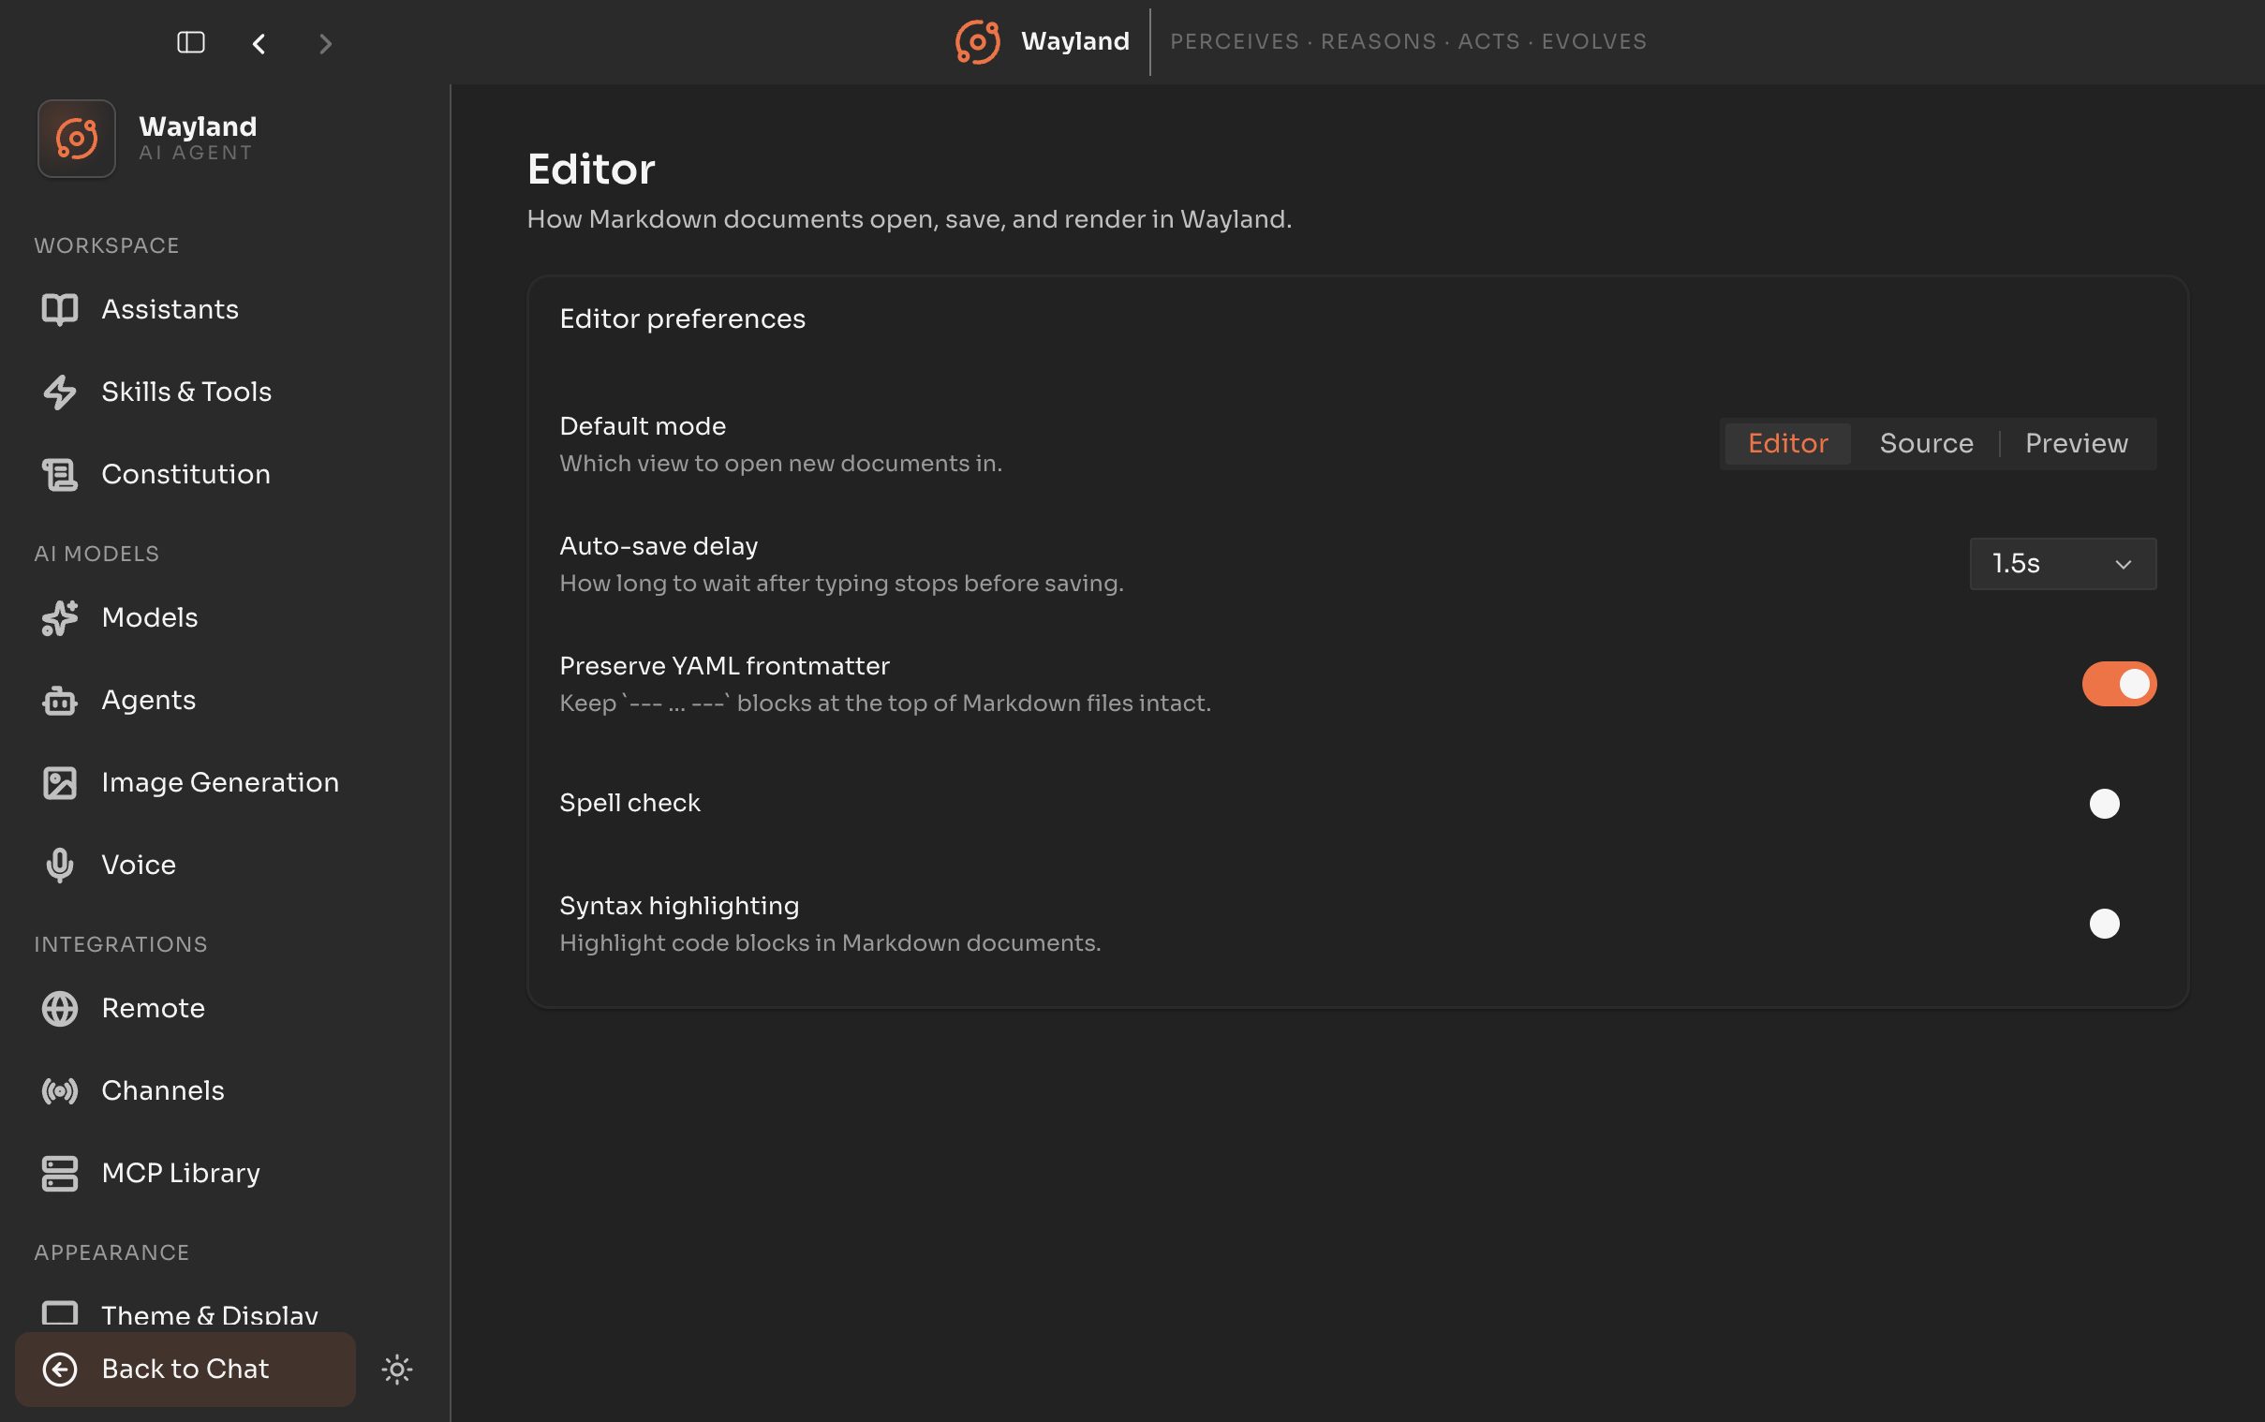
Task: Click the Channels broadcast icon
Action: pos(59,1091)
